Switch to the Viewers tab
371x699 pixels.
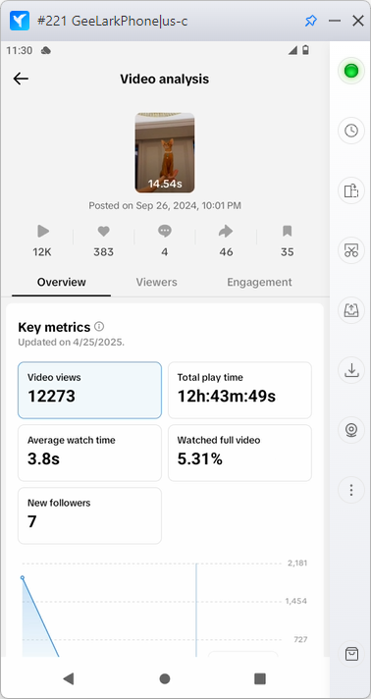pyautogui.click(x=156, y=282)
